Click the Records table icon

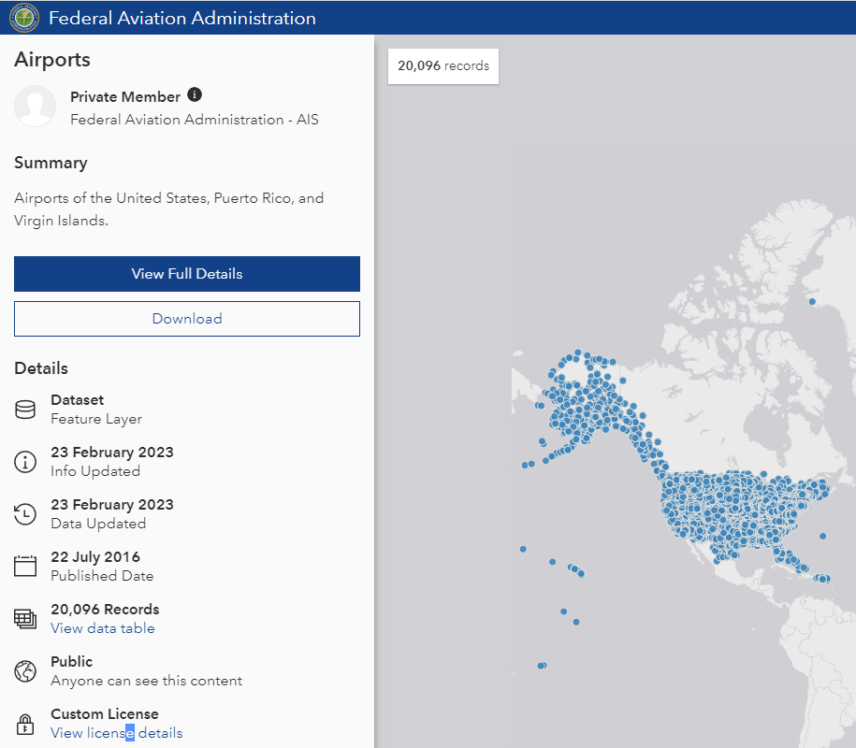pos(25,619)
